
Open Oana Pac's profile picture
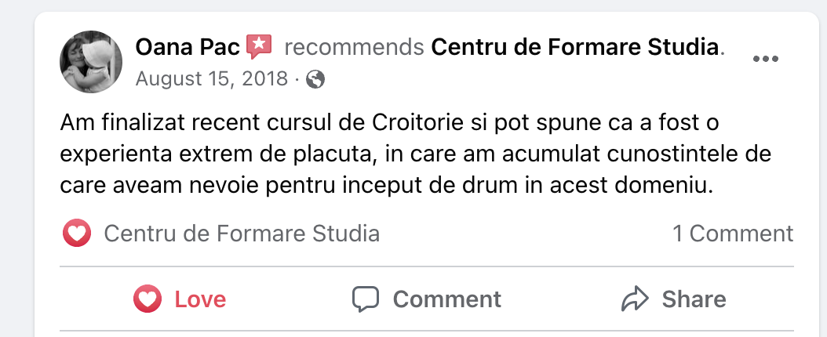tap(91, 61)
